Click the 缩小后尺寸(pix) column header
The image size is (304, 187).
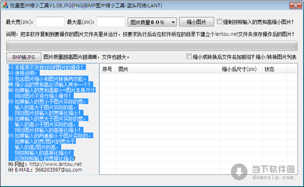pyautogui.click(x=241, y=69)
